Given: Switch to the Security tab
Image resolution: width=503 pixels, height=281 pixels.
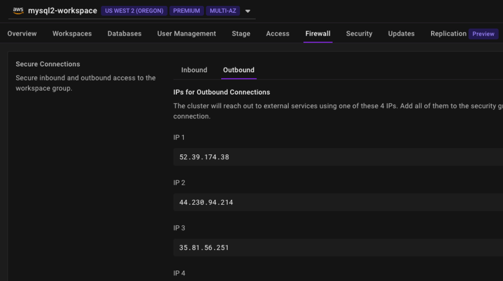Looking at the screenshot, I should click(359, 34).
